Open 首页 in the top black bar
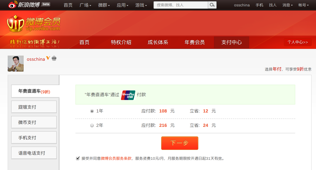The height and width of the screenshot is (170, 316). [68, 5]
